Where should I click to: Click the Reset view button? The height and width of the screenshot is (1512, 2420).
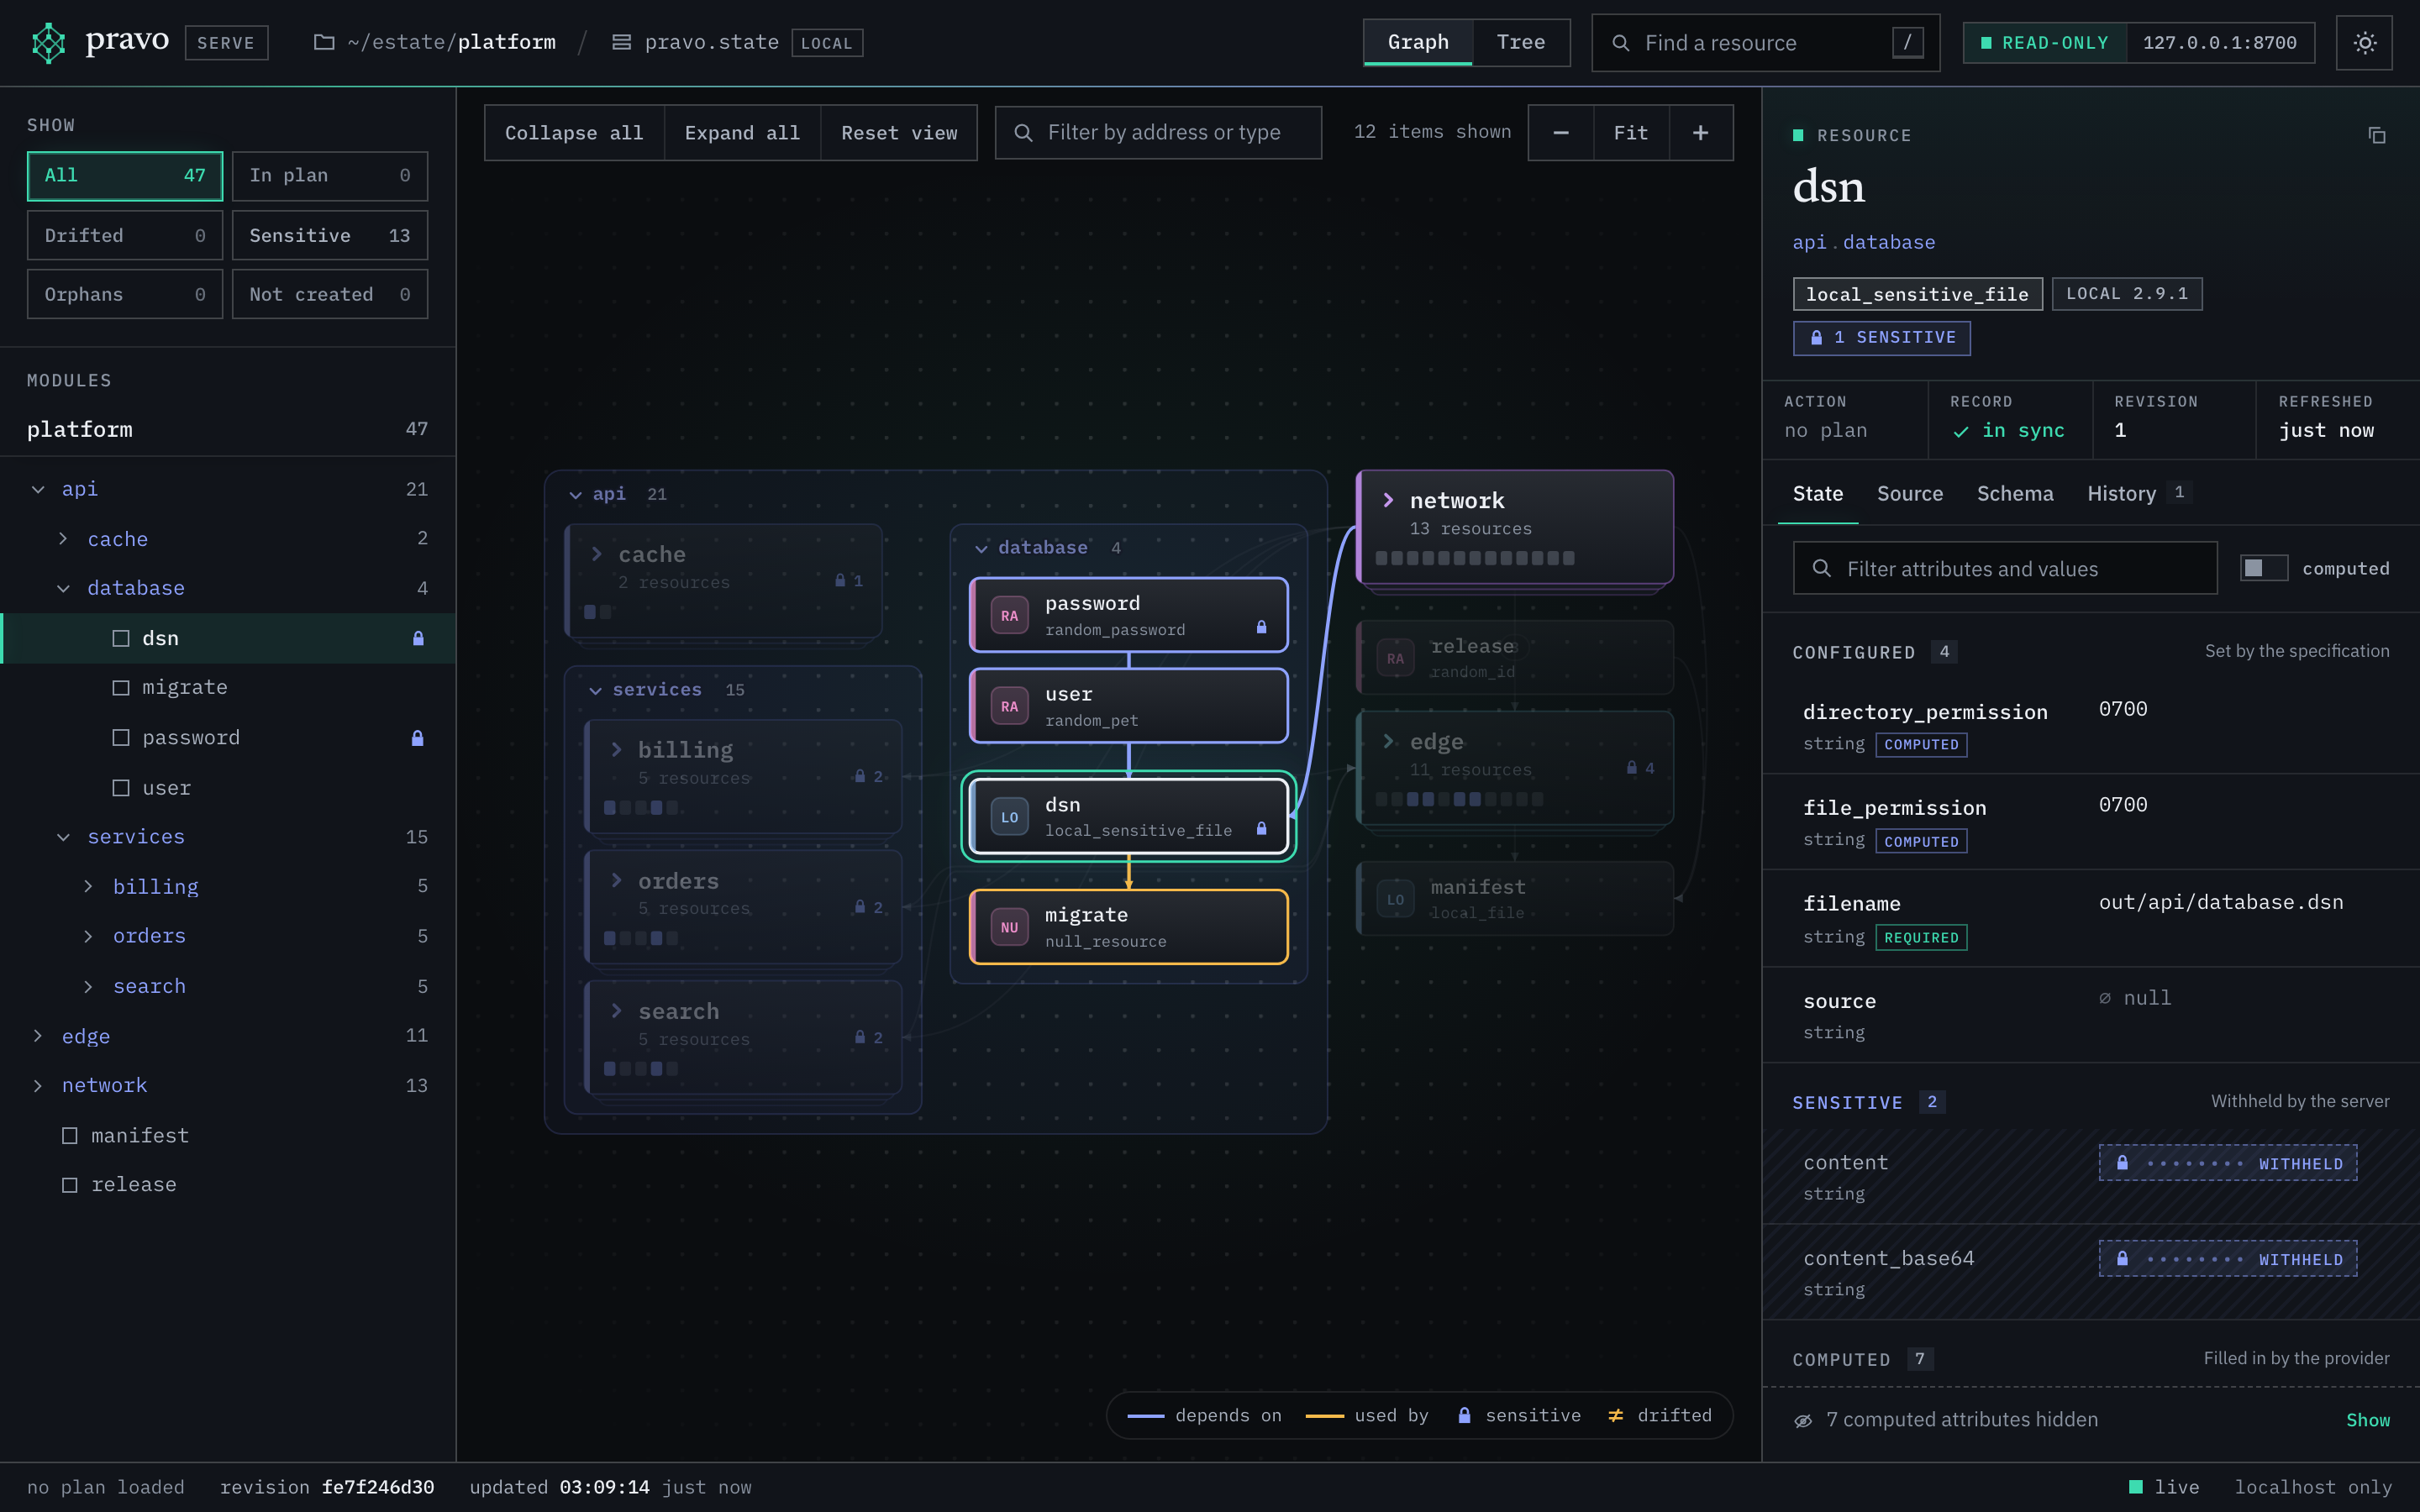(x=899, y=133)
